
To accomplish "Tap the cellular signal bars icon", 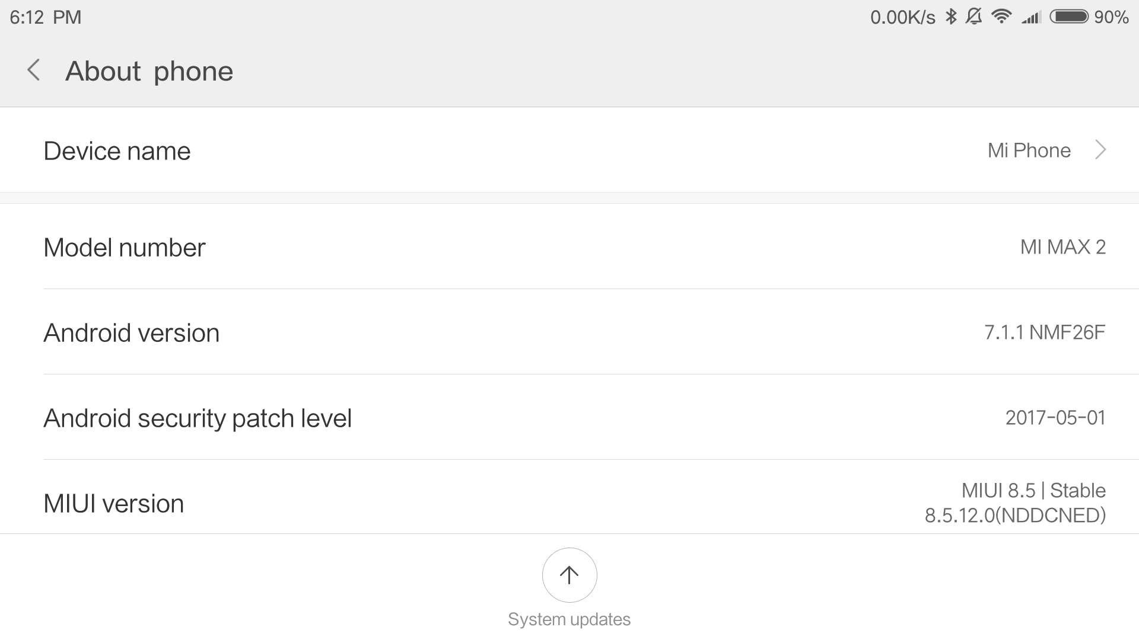I will coord(1032,17).
